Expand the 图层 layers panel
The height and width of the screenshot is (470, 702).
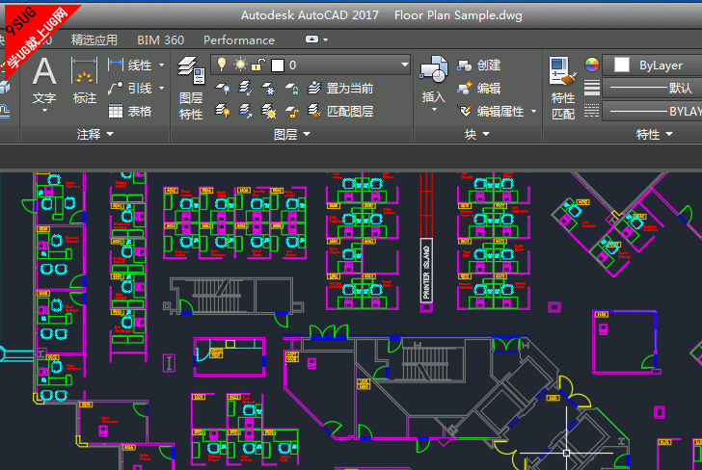(292, 134)
